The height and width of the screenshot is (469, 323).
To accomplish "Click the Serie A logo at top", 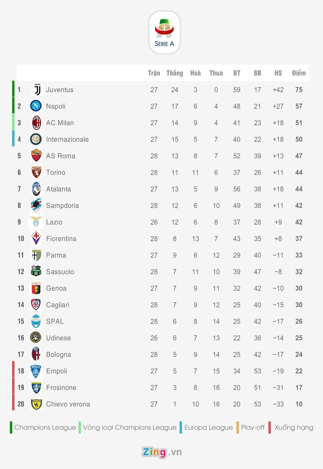I will tap(164, 33).
